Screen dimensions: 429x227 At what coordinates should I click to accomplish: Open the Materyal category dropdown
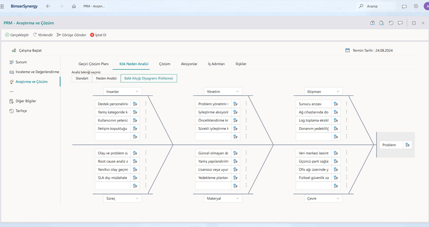coord(237,199)
